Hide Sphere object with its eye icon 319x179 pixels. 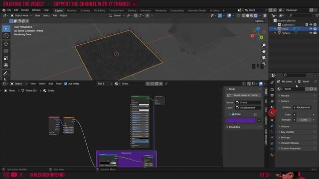[311, 33]
